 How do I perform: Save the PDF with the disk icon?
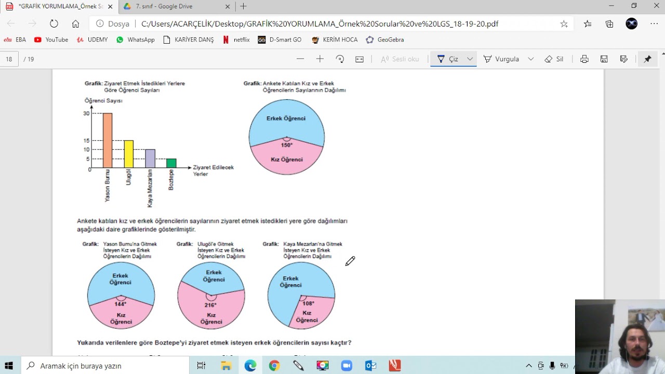coord(604,59)
